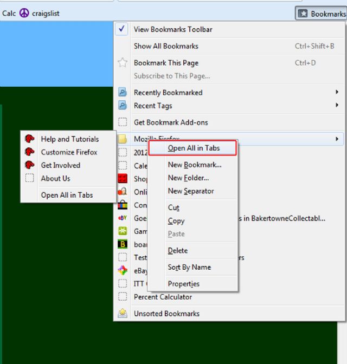Select New Bookmark... from context menu

[195, 165]
